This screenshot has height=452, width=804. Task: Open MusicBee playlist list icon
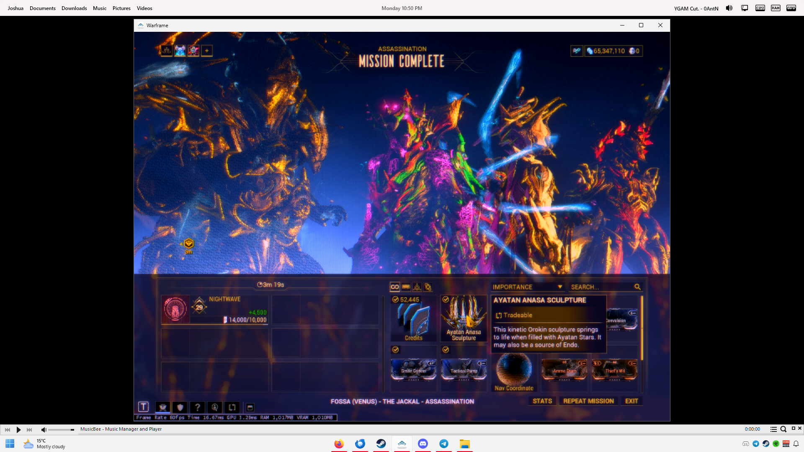[773, 429]
